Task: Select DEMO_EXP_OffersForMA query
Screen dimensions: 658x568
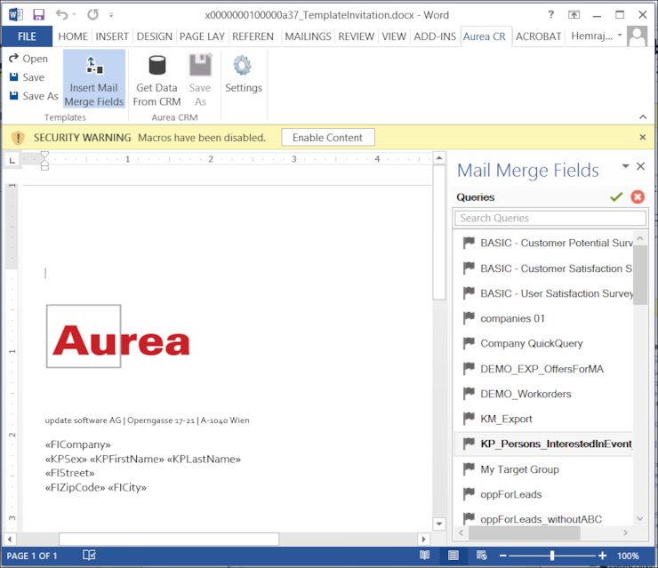Action: click(545, 369)
